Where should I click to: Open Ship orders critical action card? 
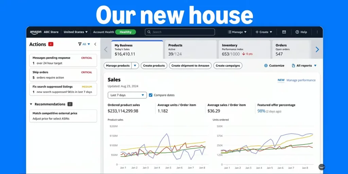click(x=63, y=75)
